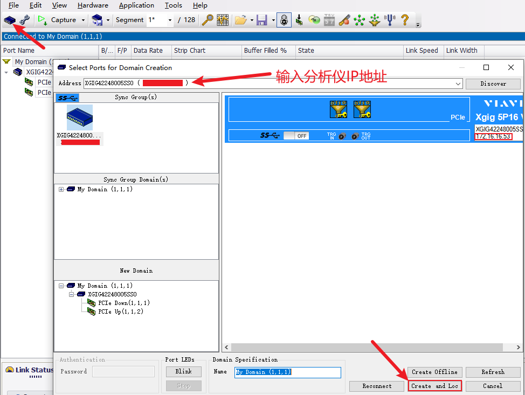This screenshot has width=525, height=395.
Task: Select PCIe Down(1,1,1) port
Action: (x=123, y=303)
